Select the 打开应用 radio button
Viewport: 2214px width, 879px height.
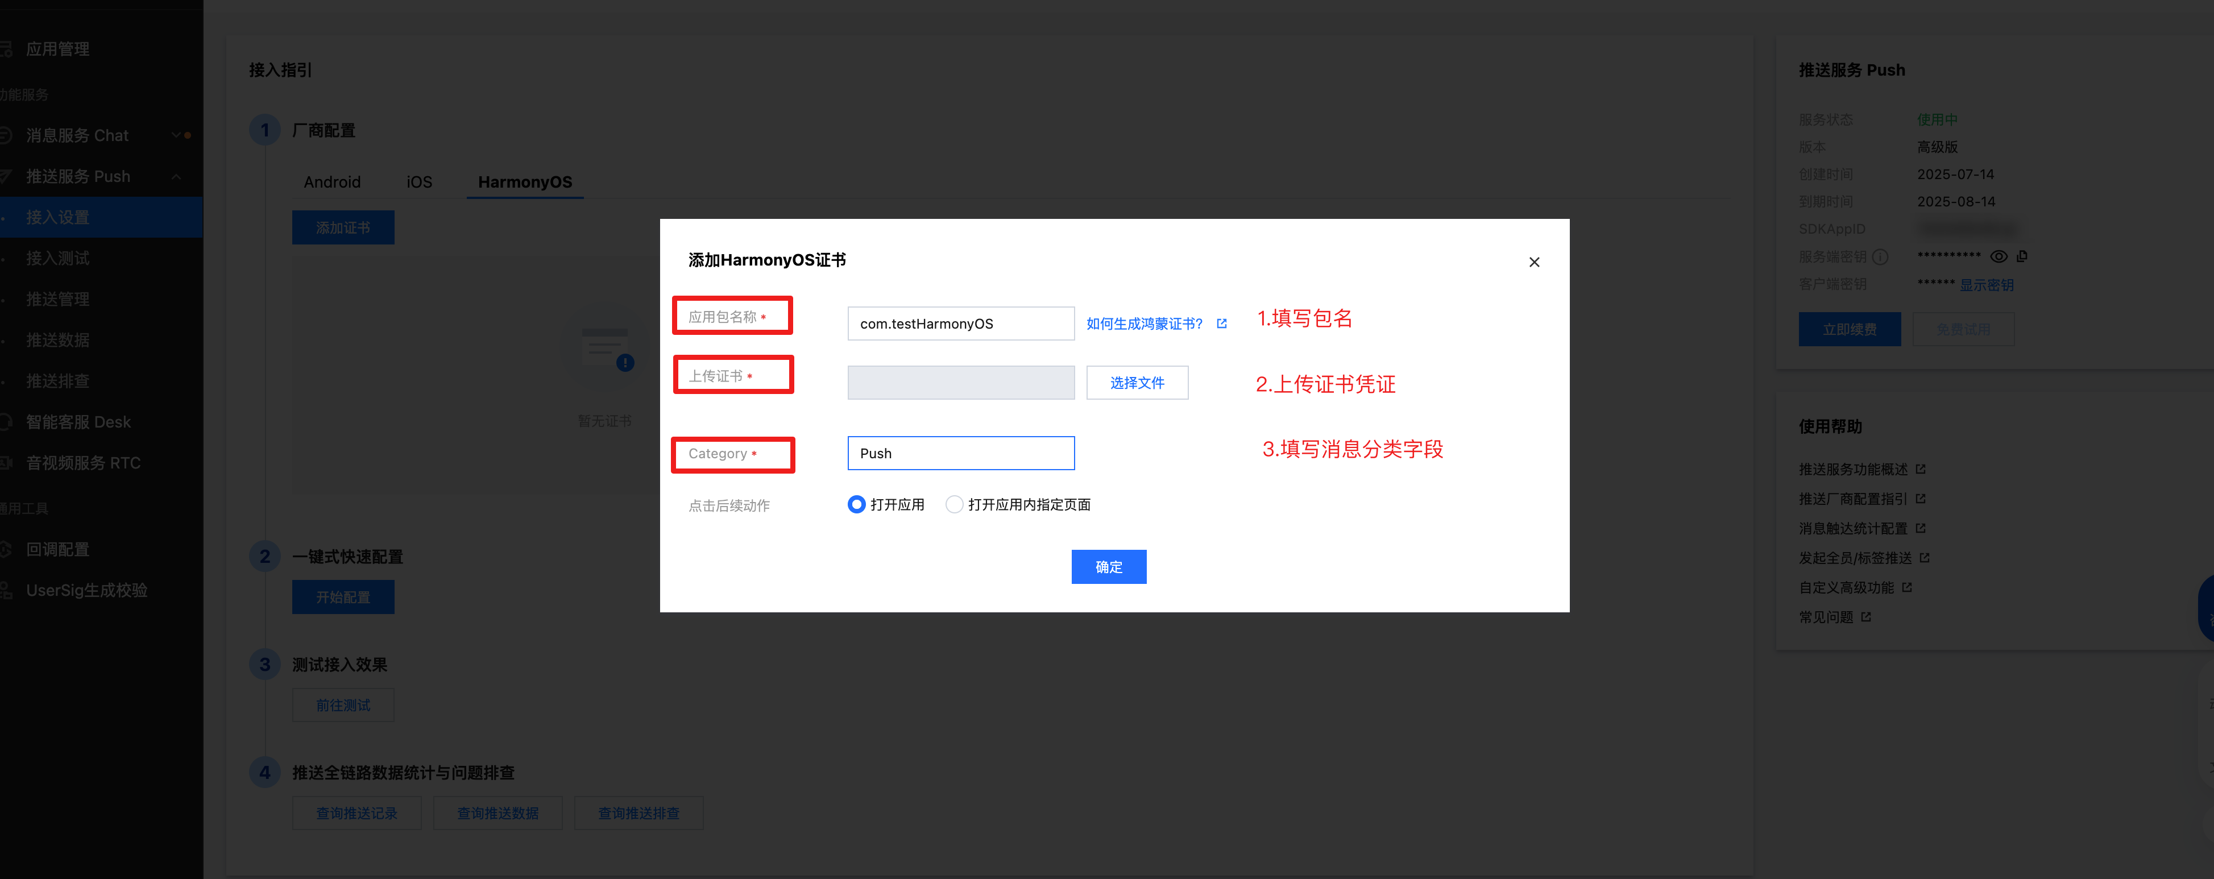[x=856, y=504]
